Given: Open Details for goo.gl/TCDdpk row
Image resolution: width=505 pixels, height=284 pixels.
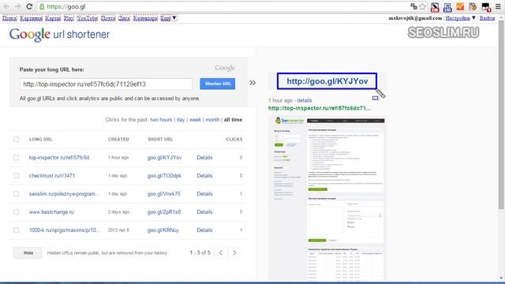Looking at the screenshot, I should (204, 175).
